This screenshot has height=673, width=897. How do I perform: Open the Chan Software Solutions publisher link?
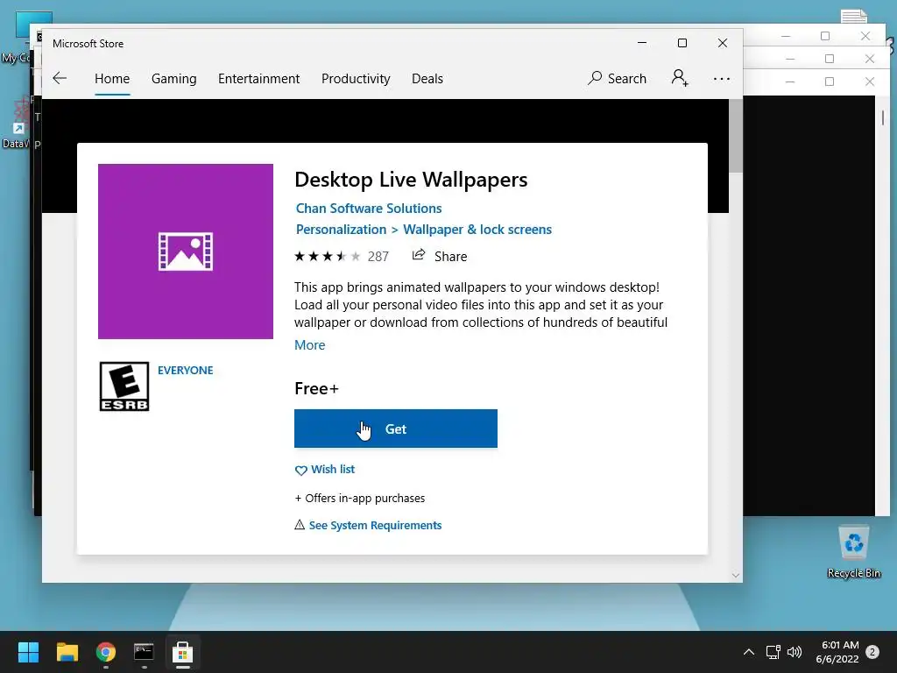369,209
